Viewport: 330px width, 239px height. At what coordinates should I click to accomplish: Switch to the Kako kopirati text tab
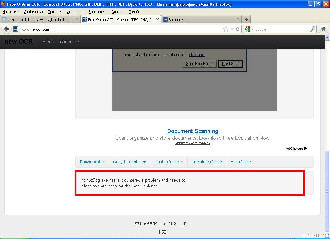tap(39, 20)
